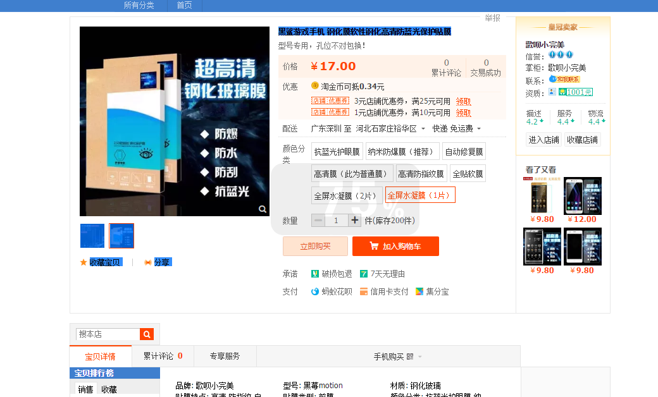This screenshot has height=397, width=658.
Task: Click the QR code icon beside 手机购买
Action: (410, 357)
